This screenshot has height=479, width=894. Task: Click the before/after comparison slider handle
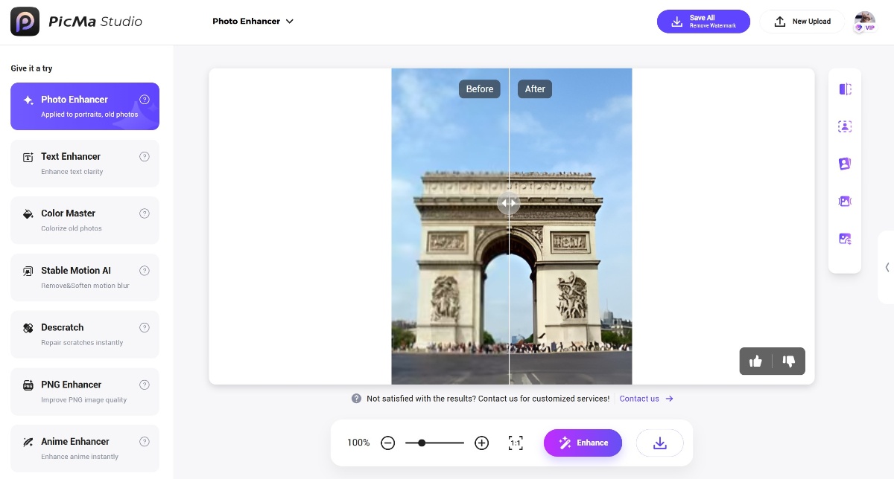(509, 203)
